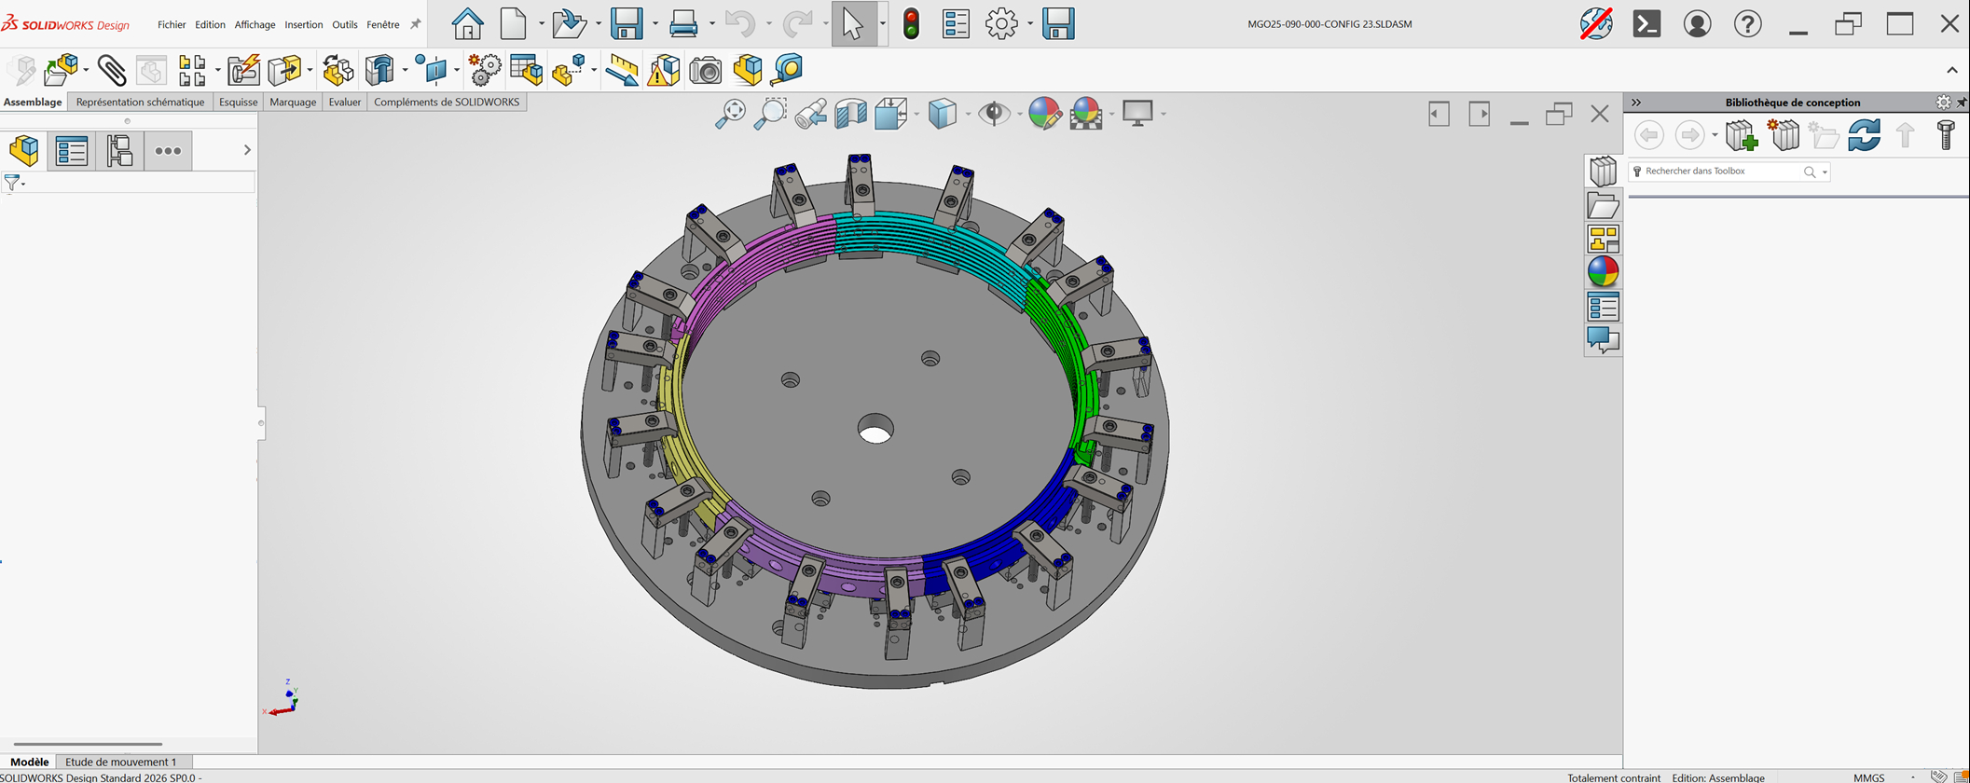Switch to the Evaluer tab
1970x783 pixels.
(x=344, y=102)
